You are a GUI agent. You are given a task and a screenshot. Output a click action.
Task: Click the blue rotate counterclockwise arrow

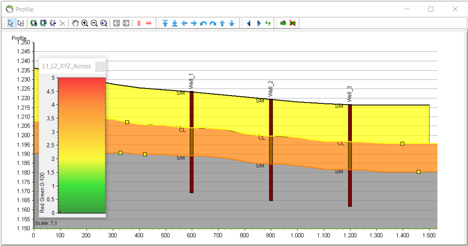tap(203, 23)
